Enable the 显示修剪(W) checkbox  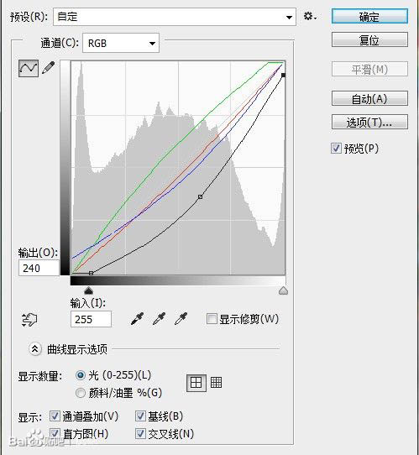click(x=212, y=319)
